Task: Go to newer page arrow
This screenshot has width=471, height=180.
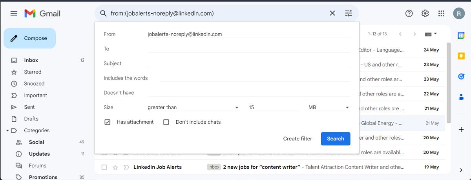Action: tap(400, 34)
